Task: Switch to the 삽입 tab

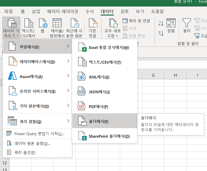Action: click(x=36, y=11)
